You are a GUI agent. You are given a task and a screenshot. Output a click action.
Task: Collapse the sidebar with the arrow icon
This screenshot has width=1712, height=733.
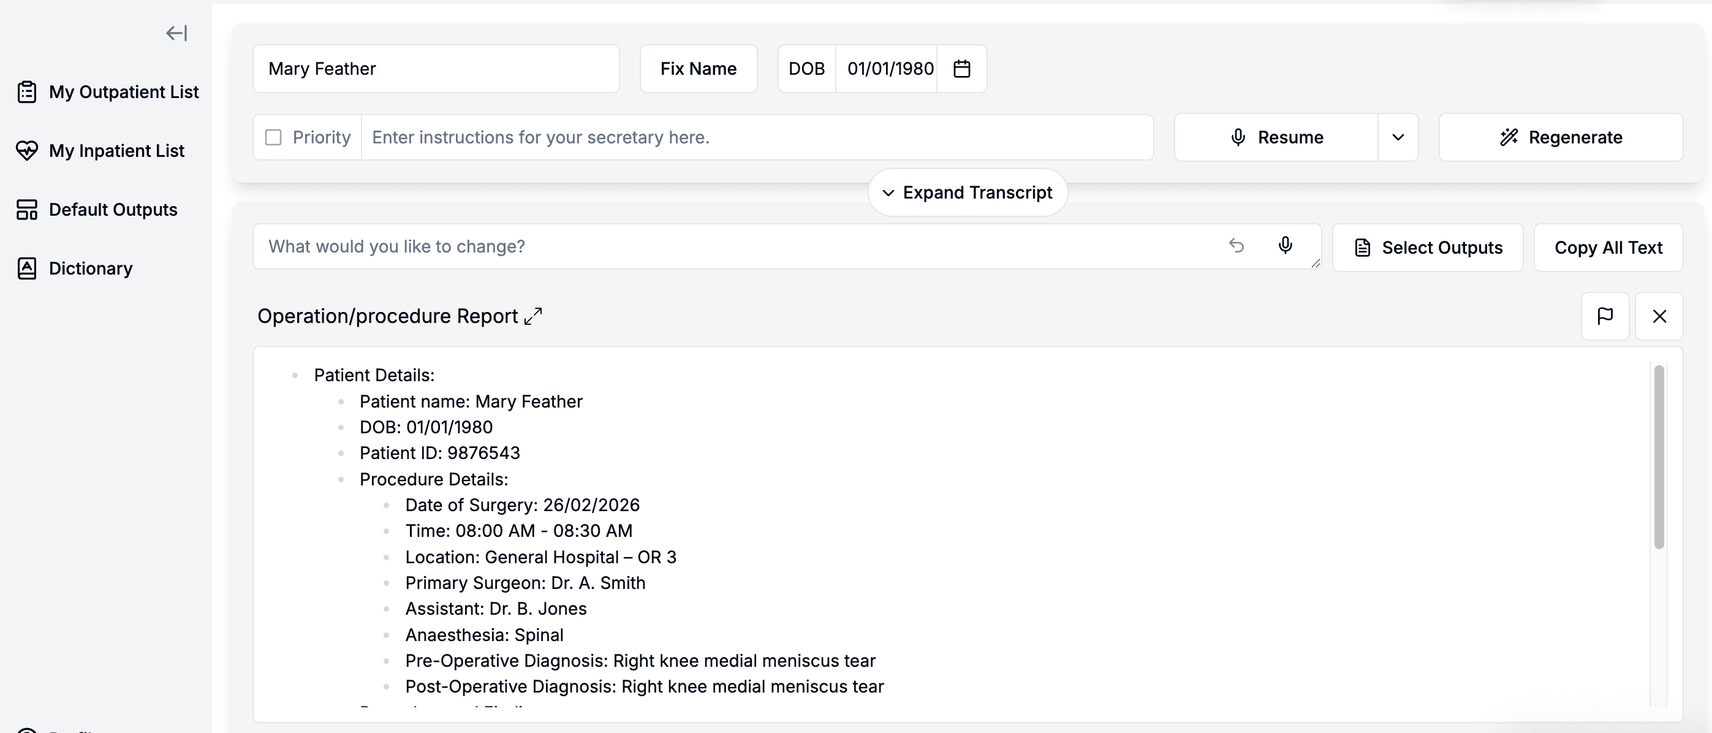[177, 33]
